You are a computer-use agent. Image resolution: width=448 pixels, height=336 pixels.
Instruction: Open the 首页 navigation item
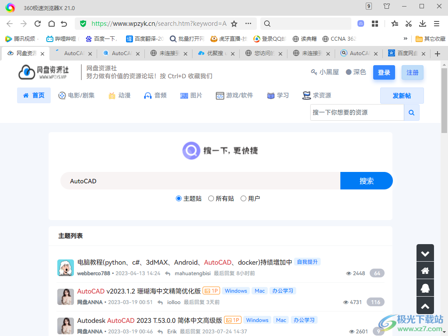point(34,95)
